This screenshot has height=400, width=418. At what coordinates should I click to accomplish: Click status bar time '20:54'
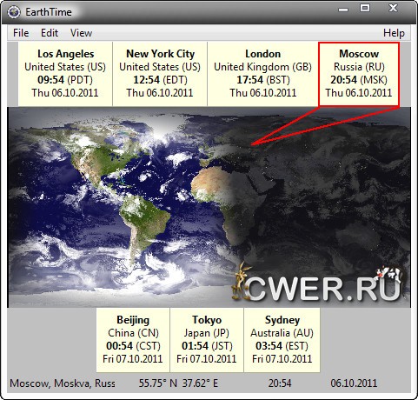click(x=280, y=383)
